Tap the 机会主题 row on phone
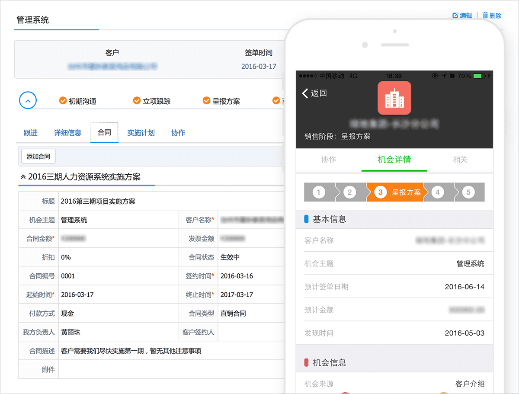The width and height of the screenshot is (519, 394). [x=394, y=263]
